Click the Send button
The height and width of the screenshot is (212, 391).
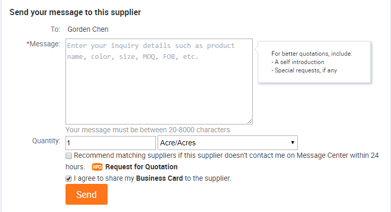[86, 194]
